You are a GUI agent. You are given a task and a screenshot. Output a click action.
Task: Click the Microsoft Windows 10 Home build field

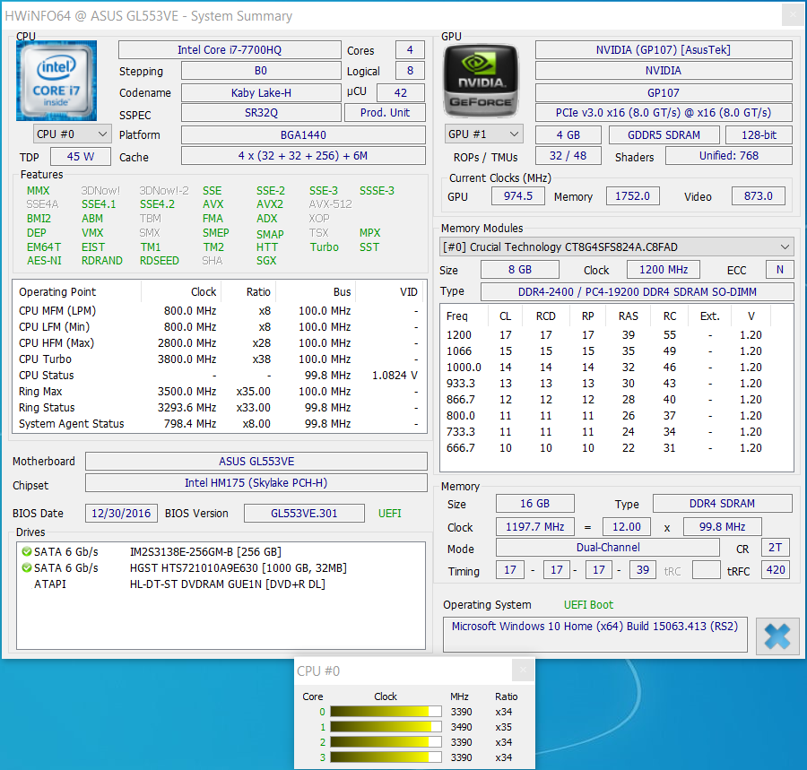click(595, 635)
